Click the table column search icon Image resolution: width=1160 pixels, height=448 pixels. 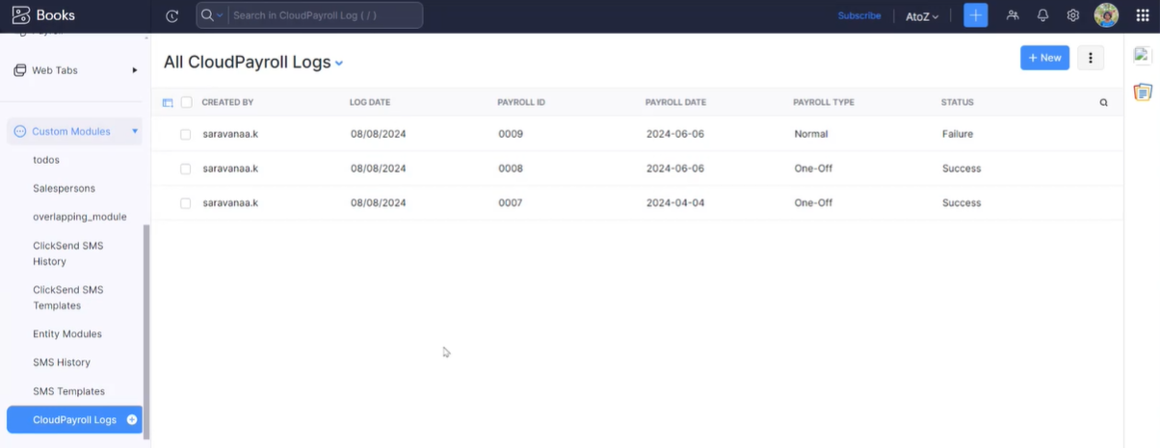pyautogui.click(x=1103, y=102)
